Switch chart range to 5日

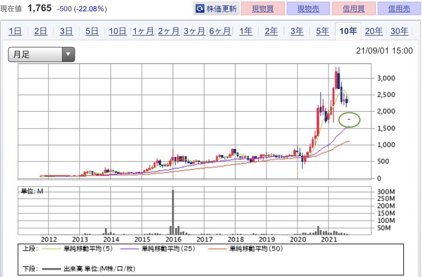tap(92, 31)
